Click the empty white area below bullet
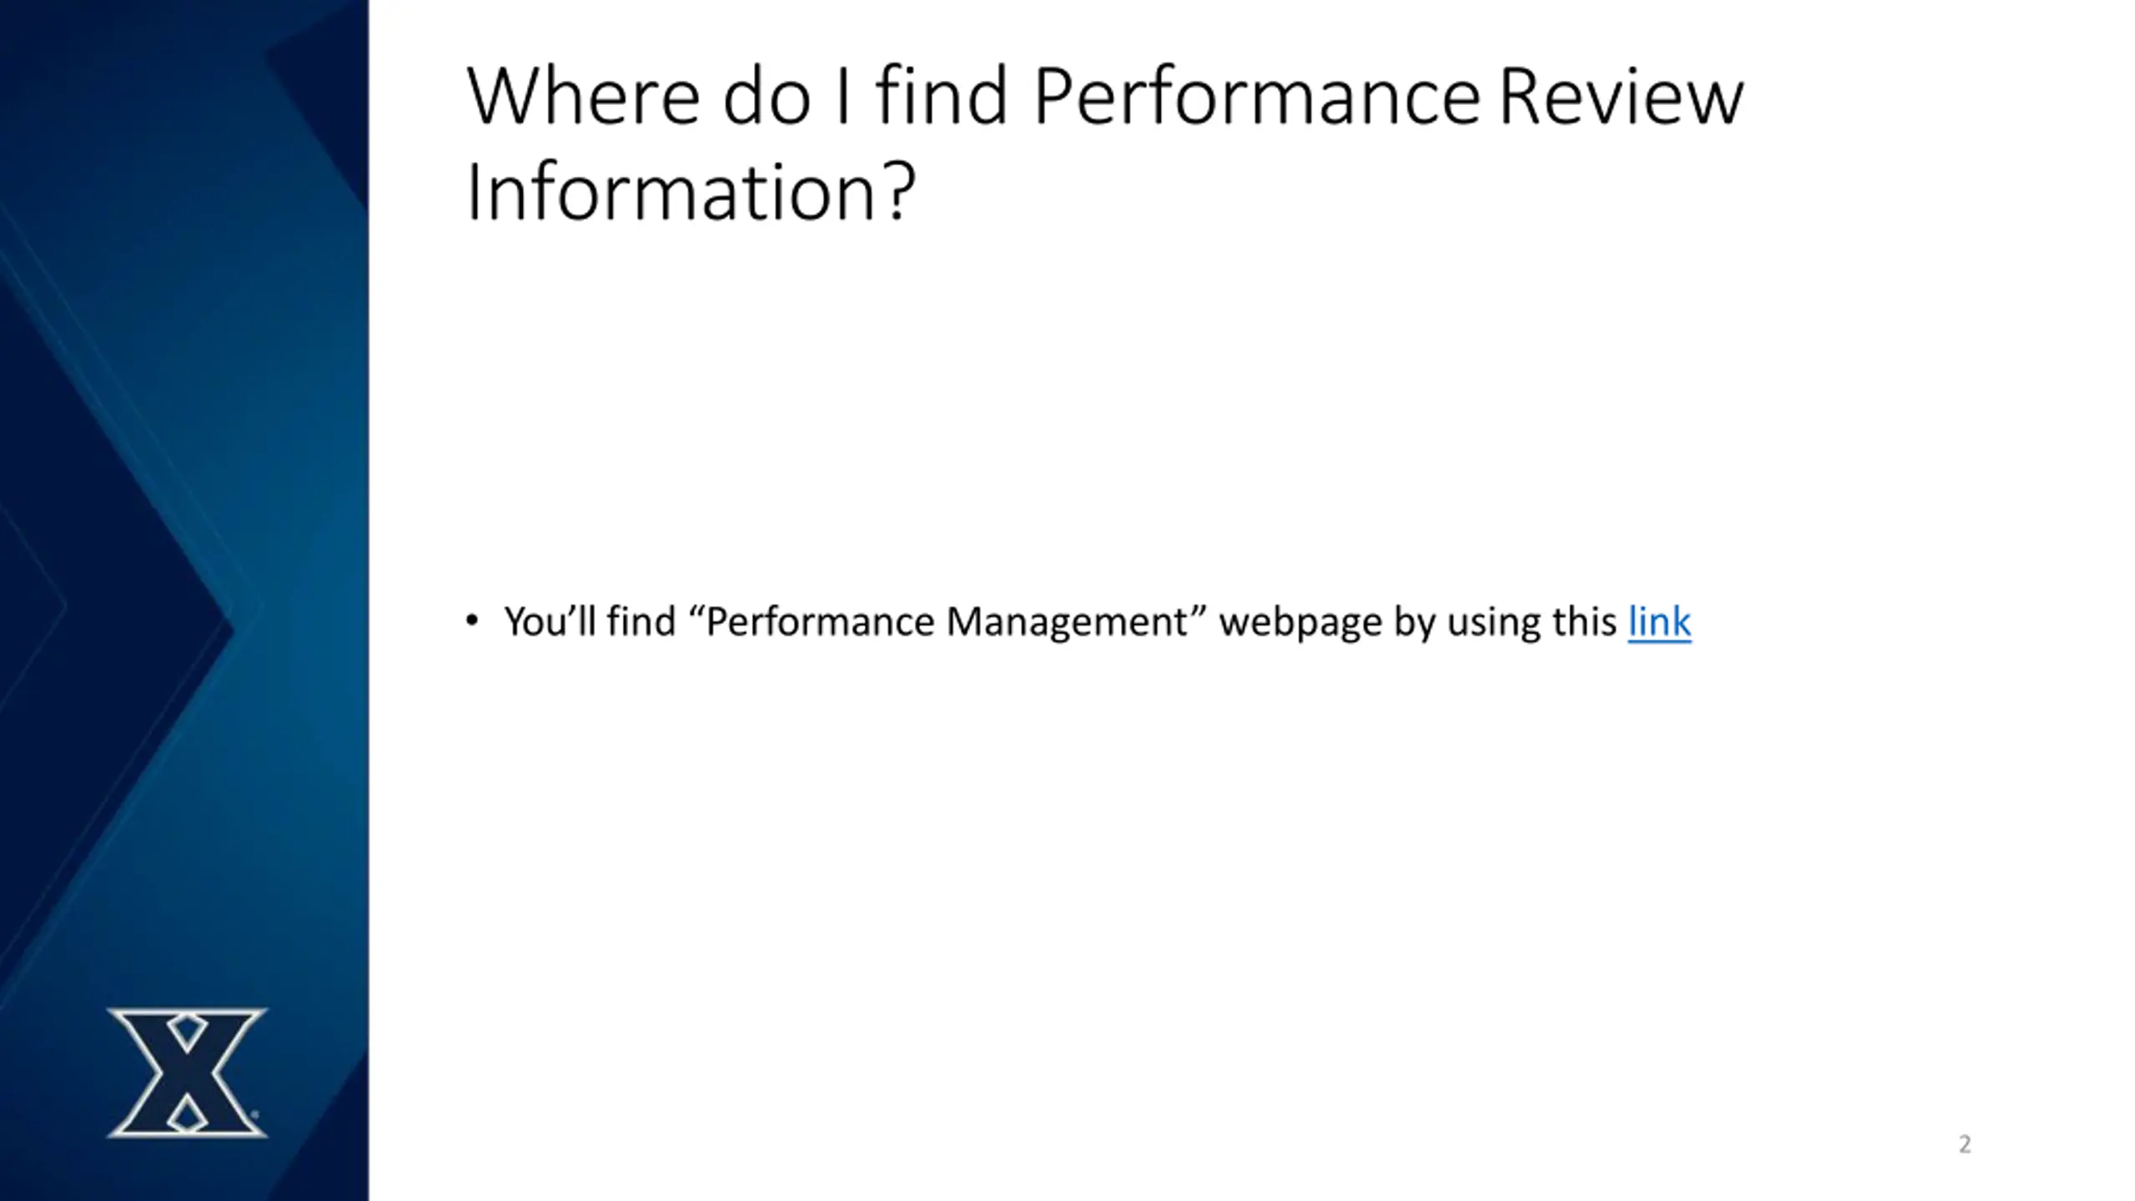The height and width of the screenshot is (1201, 2135). (x=1168, y=876)
